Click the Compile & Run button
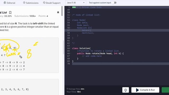The width and height of the screenshot is (169, 95). [x=145, y=90]
